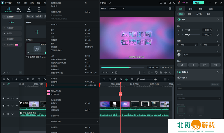Switch to the 颜色 (Color) tab

pos(200,9)
